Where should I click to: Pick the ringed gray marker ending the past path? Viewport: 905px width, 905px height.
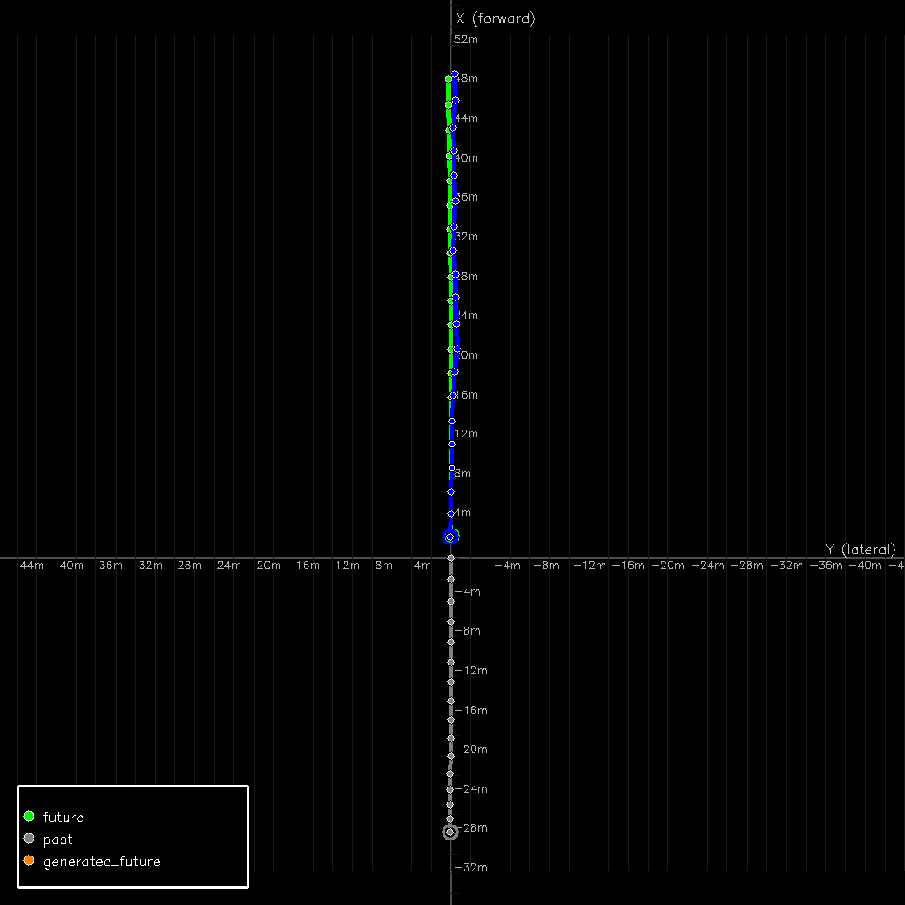click(x=450, y=832)
